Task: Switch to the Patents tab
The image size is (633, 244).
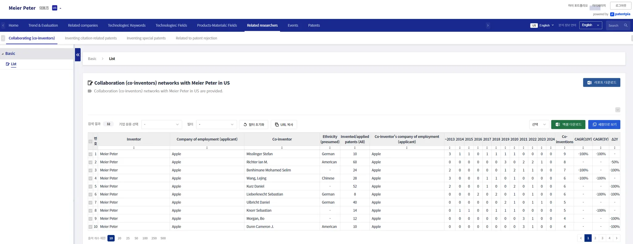Action: point(314,26)
